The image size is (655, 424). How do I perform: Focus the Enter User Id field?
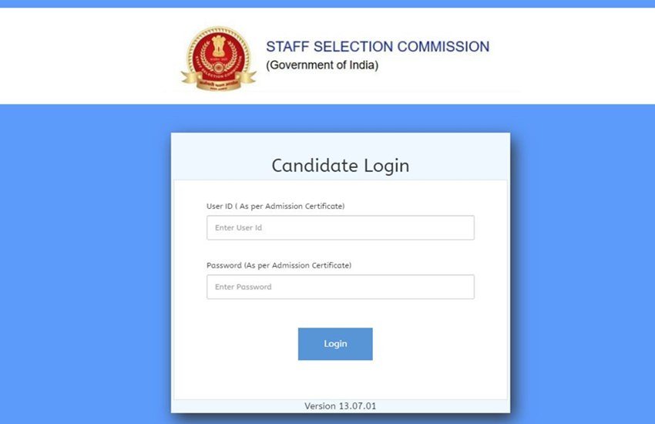pos(340,228)
